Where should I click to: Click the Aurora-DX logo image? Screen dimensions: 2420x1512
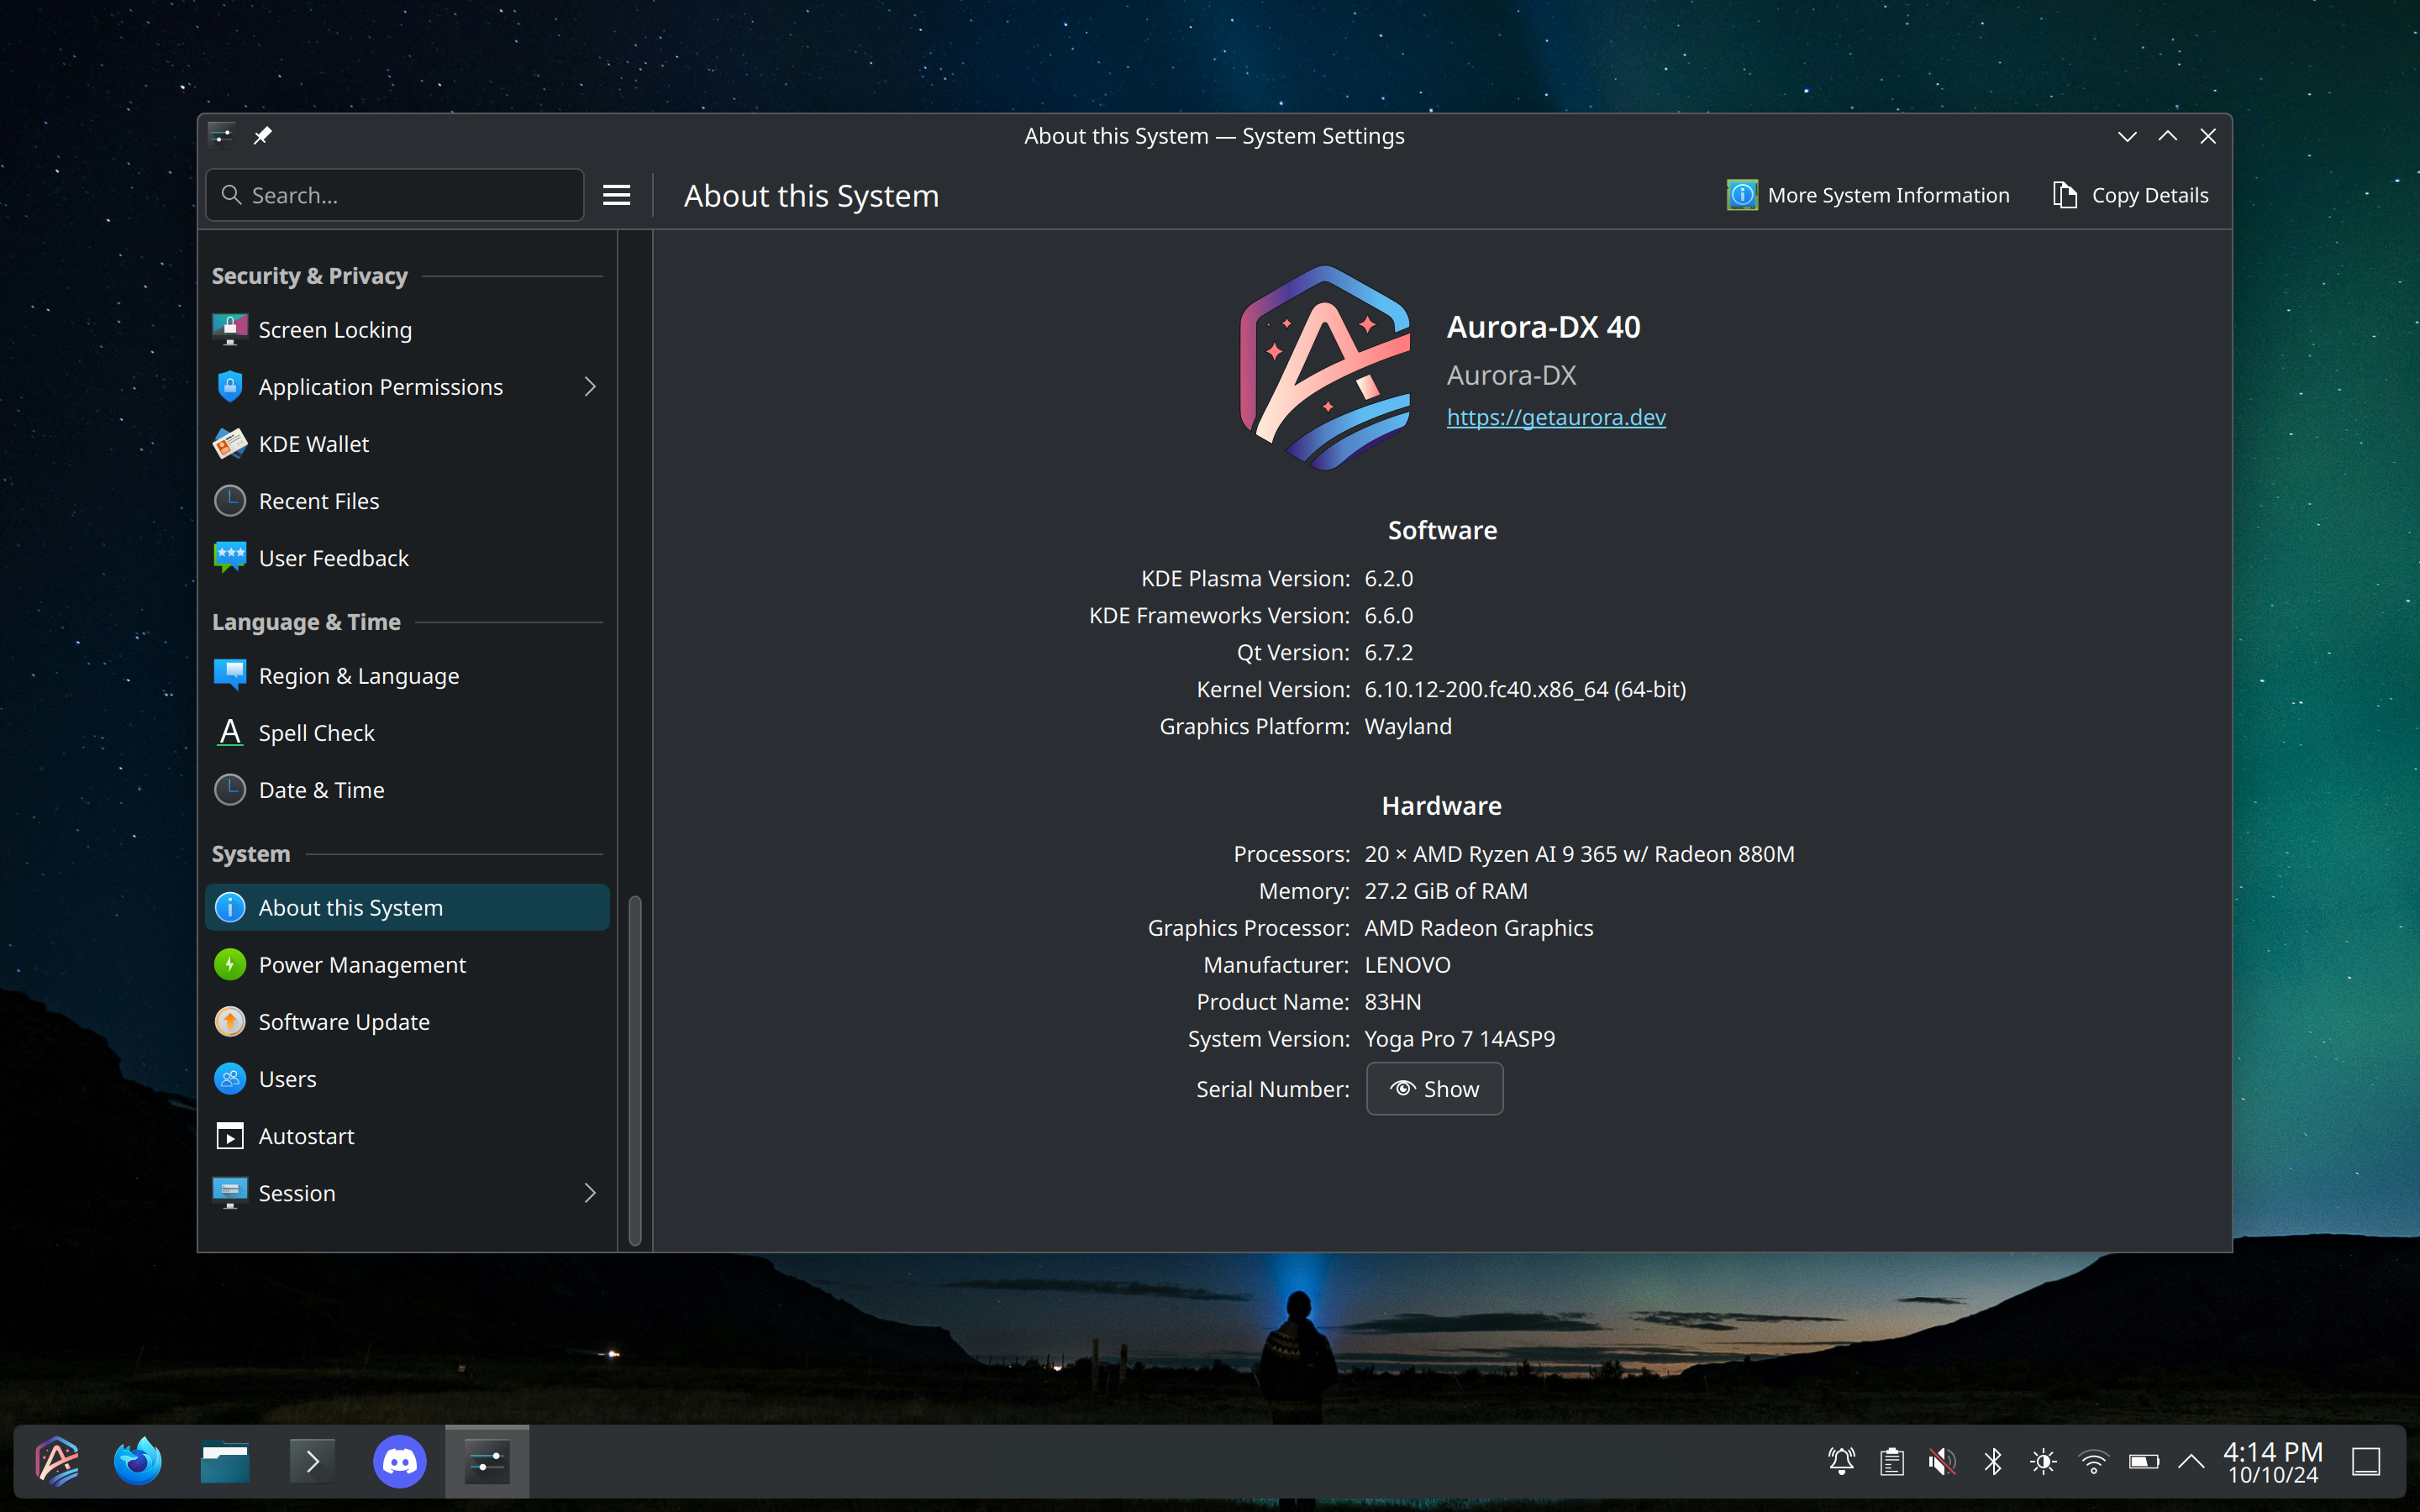click(x=1325, y=367)
